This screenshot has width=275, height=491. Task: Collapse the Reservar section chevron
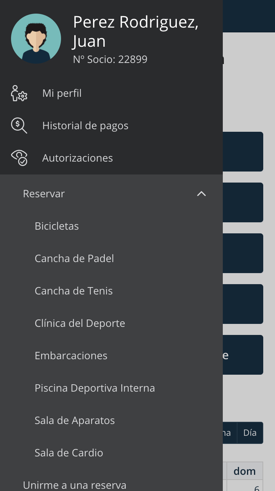pyautogui.click(x=201, y=194)
